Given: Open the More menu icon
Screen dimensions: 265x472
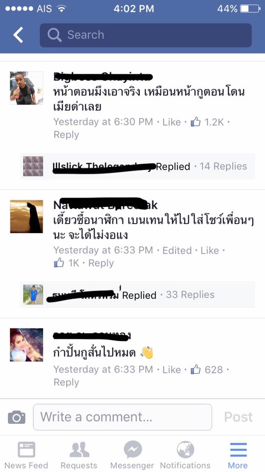Looking at the screenshot, I should coord(238,450).
